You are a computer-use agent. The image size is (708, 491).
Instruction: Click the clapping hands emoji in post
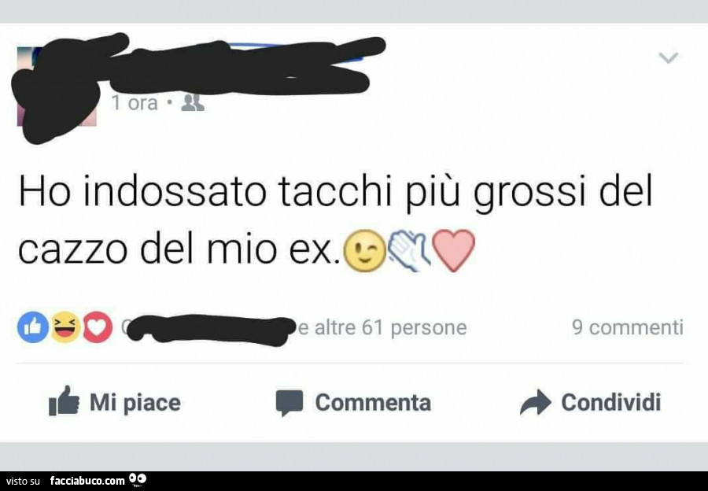tap(410, 251)
